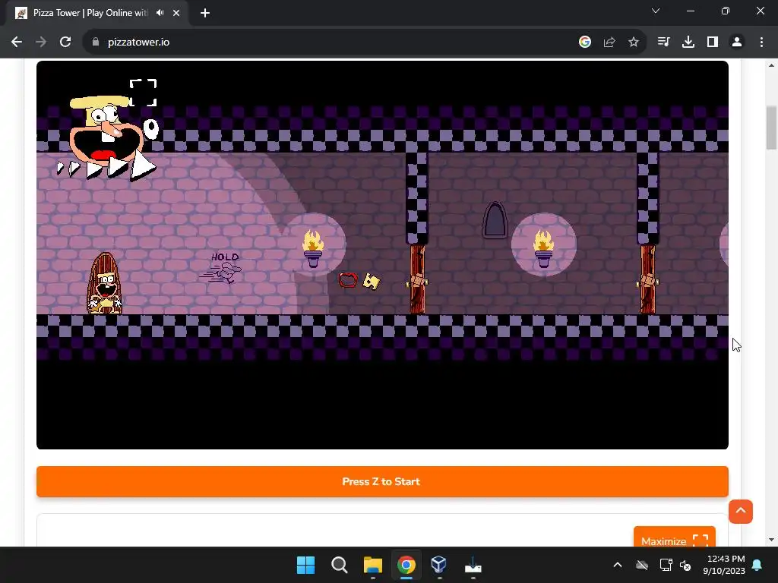Click the Google icon in the address bar
The height and width of the screenshot is (583, 778).
tap(585, 43)
